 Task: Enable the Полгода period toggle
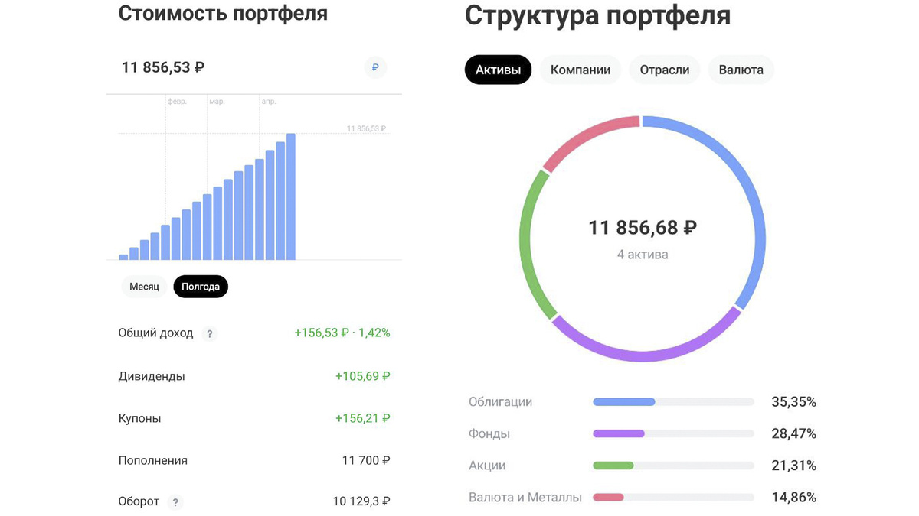[x=201, y=287]
